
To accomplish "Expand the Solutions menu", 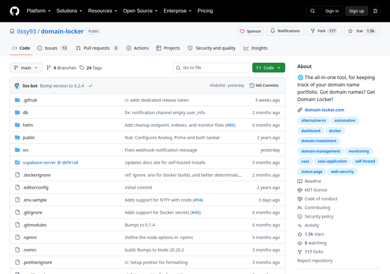I will click(69, 11).
